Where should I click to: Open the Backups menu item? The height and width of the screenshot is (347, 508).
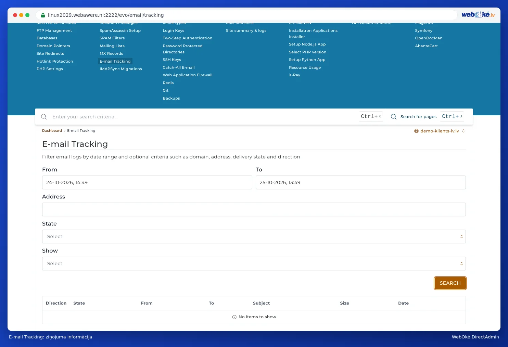(171, 98)
